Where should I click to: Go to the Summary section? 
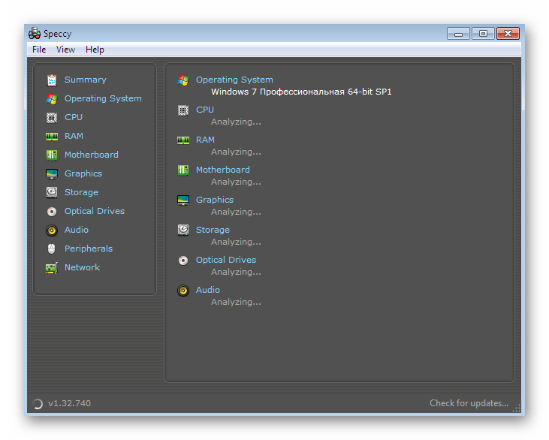[x=86, y=80]
